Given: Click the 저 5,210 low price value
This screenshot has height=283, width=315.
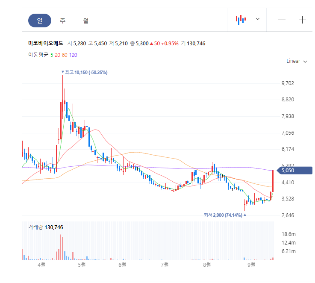Looking at the screenshot, I should click(x=118, y=44).
